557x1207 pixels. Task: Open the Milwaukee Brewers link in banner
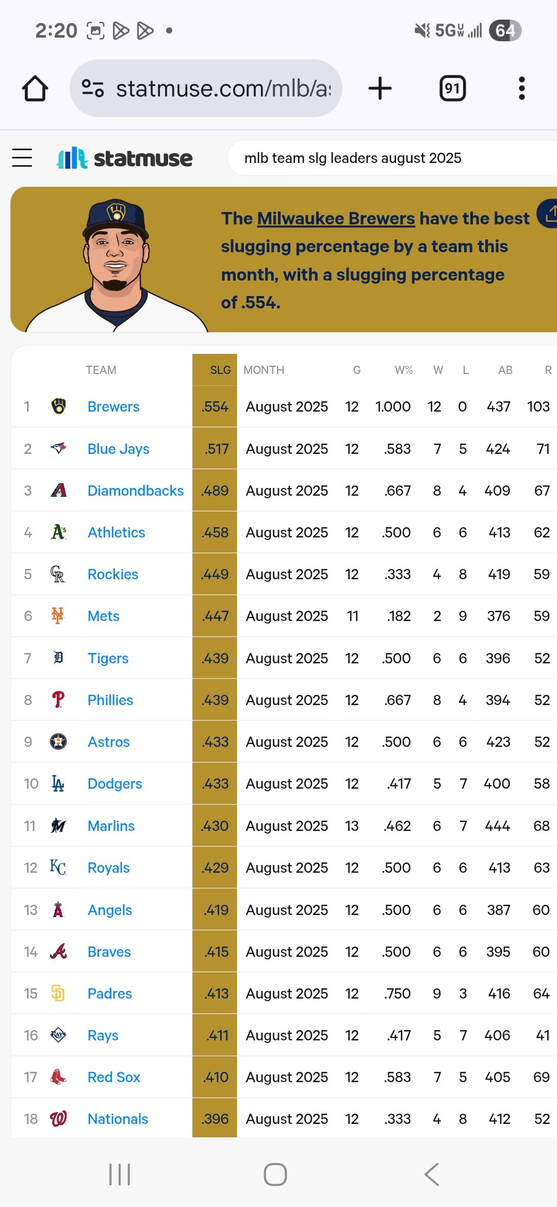pyautogui.click(x=336, y=219)
